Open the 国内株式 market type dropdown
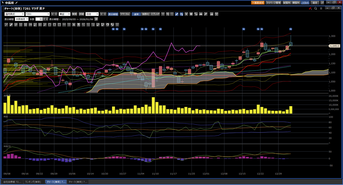Viewport: 343px width, 185px height. 14,14
